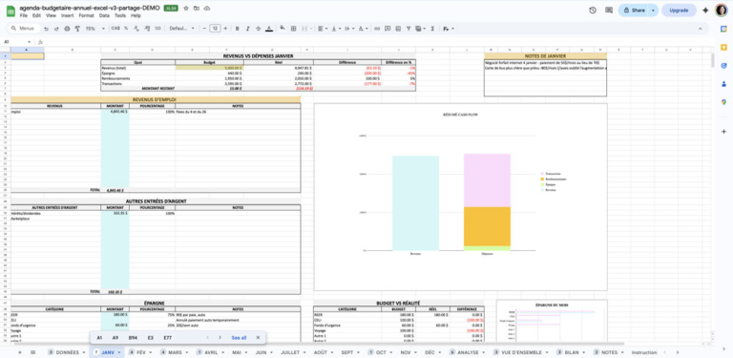Click the Menus search box

24,29
